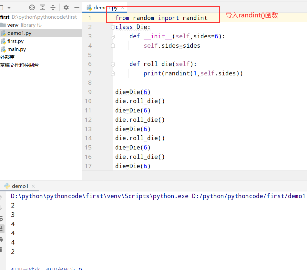Click the 'self.sides=sides' line
Image resolution: width=307 pixels, height=270 pixels.
(x=172, y=45)
